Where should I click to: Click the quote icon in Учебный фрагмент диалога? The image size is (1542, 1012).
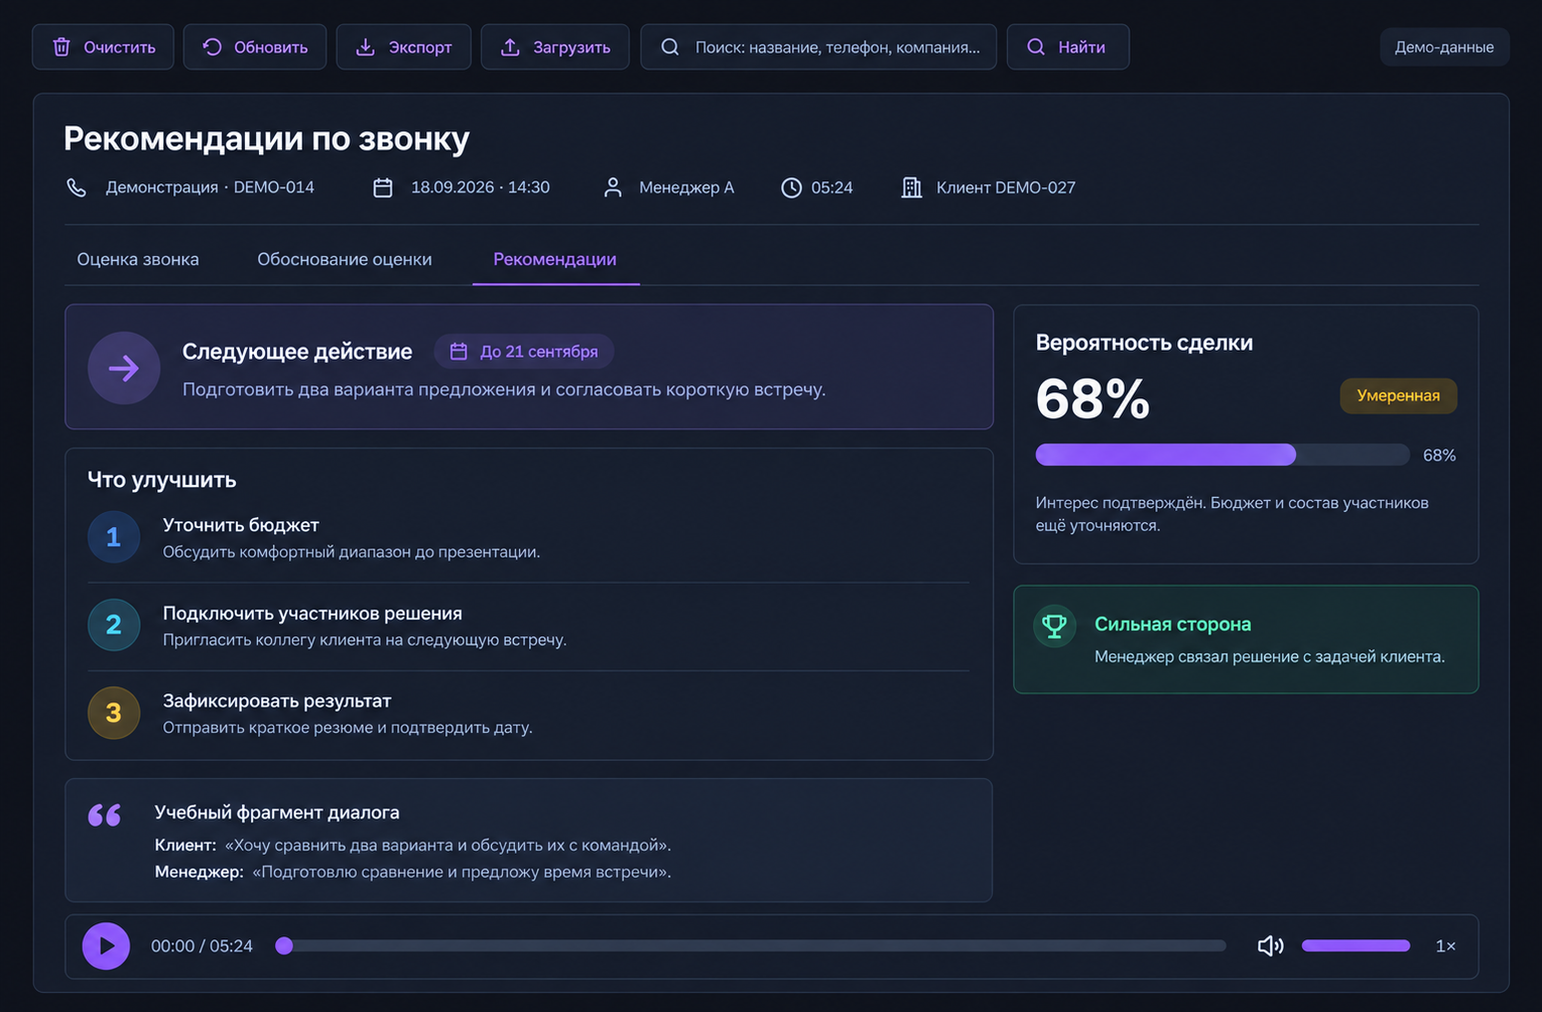pyautogui.click(x=105, y=816)
